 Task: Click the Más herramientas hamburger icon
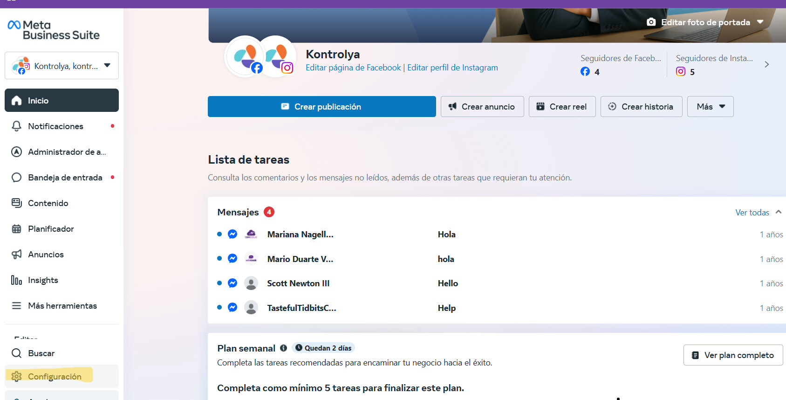tap(16, 305)
